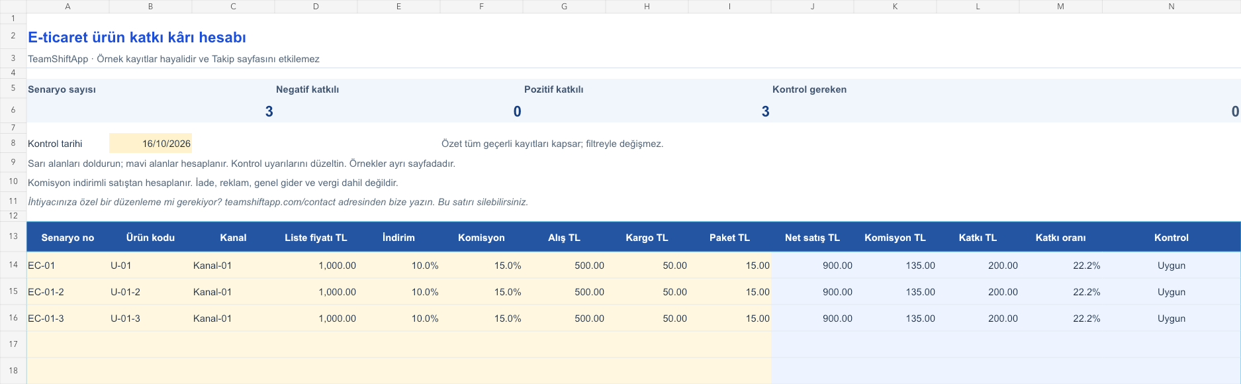Click column header A
This screenshot has height=384, width=1241.
[68, 7]
